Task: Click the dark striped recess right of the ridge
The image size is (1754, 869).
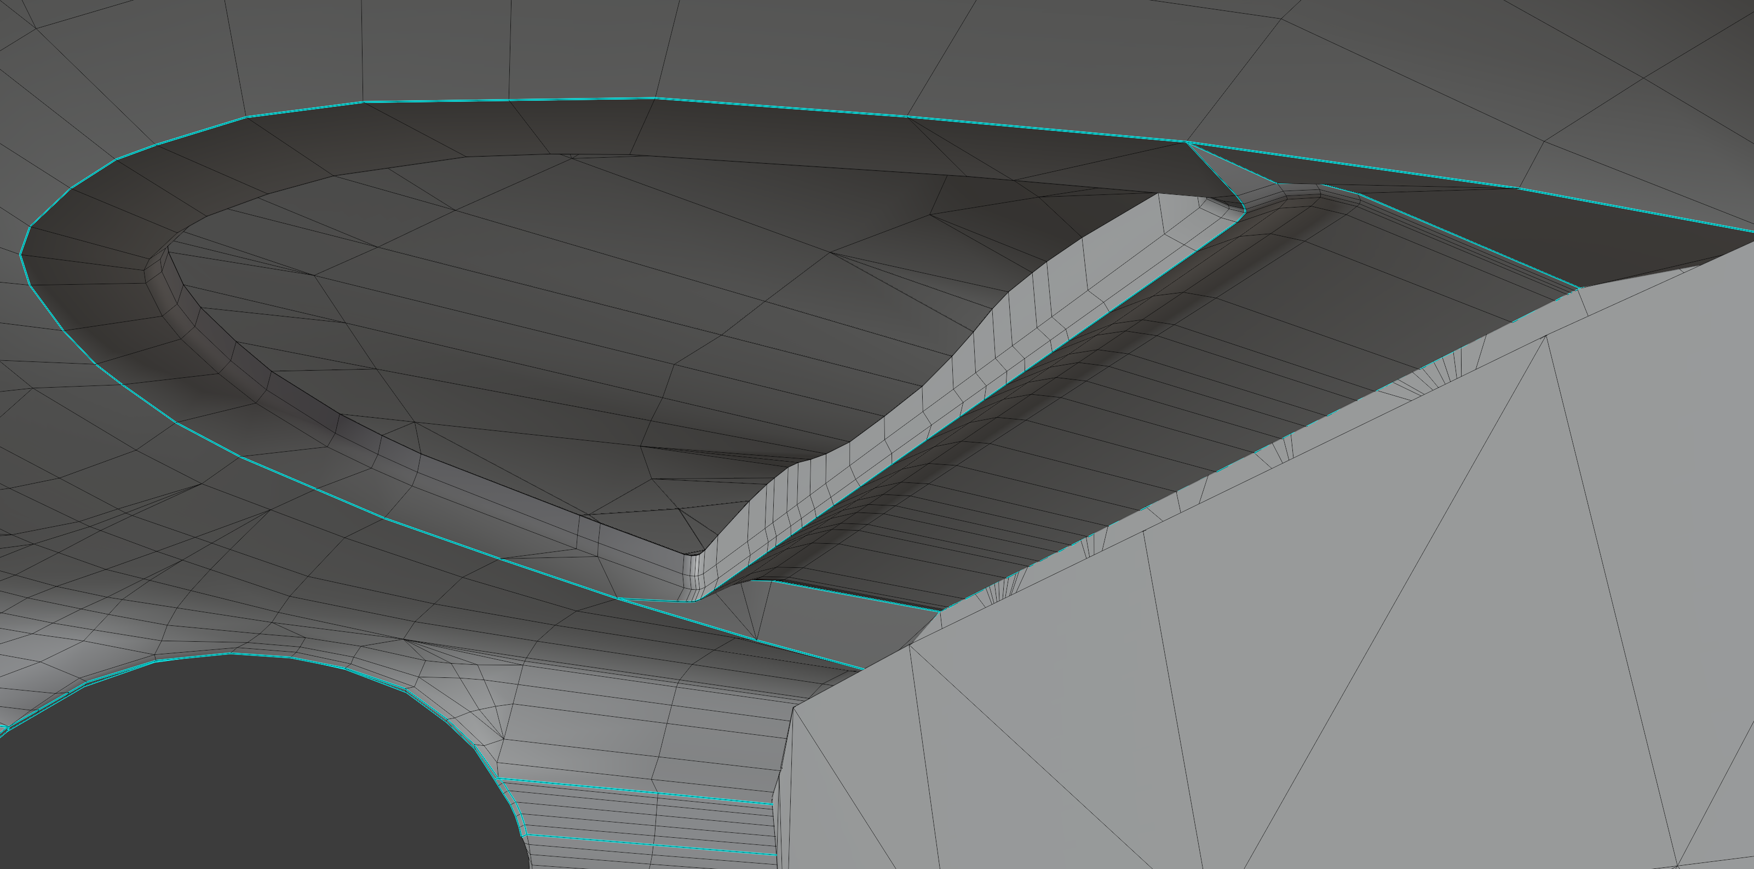Action: [x=1158, y=381]
